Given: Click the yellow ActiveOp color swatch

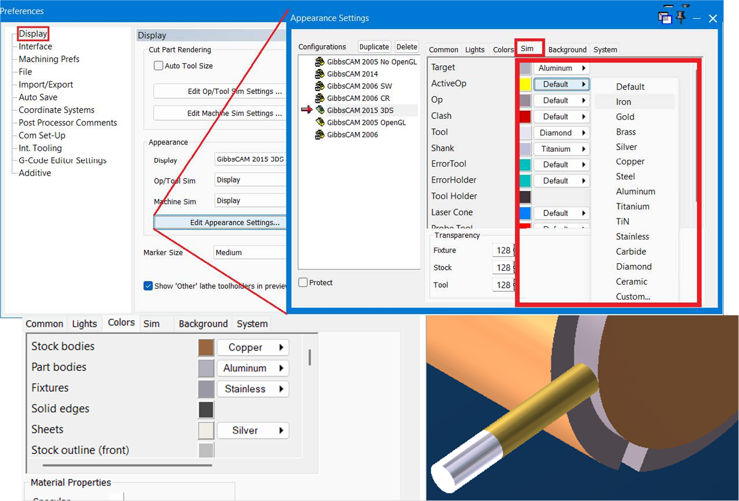Looking at the screenshot, I should (x=525, y=84).
